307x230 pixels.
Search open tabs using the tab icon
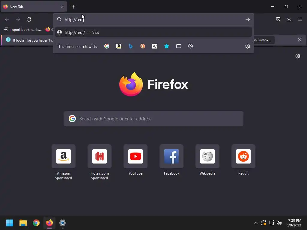(179, 46)
